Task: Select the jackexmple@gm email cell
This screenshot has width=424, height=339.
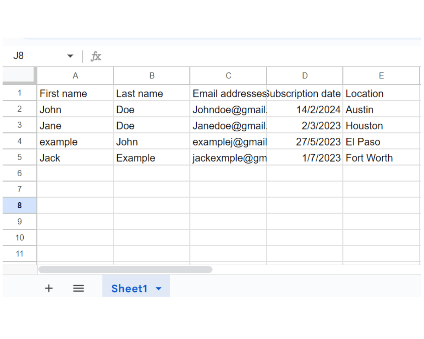Action: pyautogui.click(x=228, y=157)
